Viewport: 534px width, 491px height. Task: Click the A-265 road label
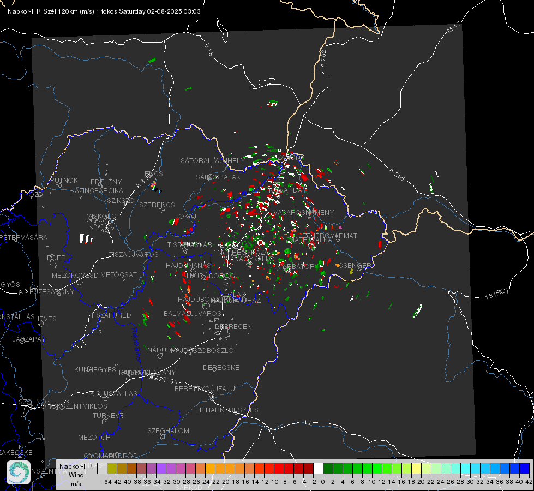click(x=397, y=175)
